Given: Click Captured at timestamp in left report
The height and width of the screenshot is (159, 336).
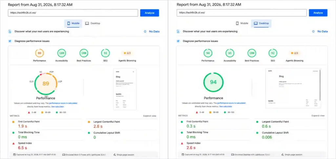Looking at the screenshot, I should tap(34, 154).
